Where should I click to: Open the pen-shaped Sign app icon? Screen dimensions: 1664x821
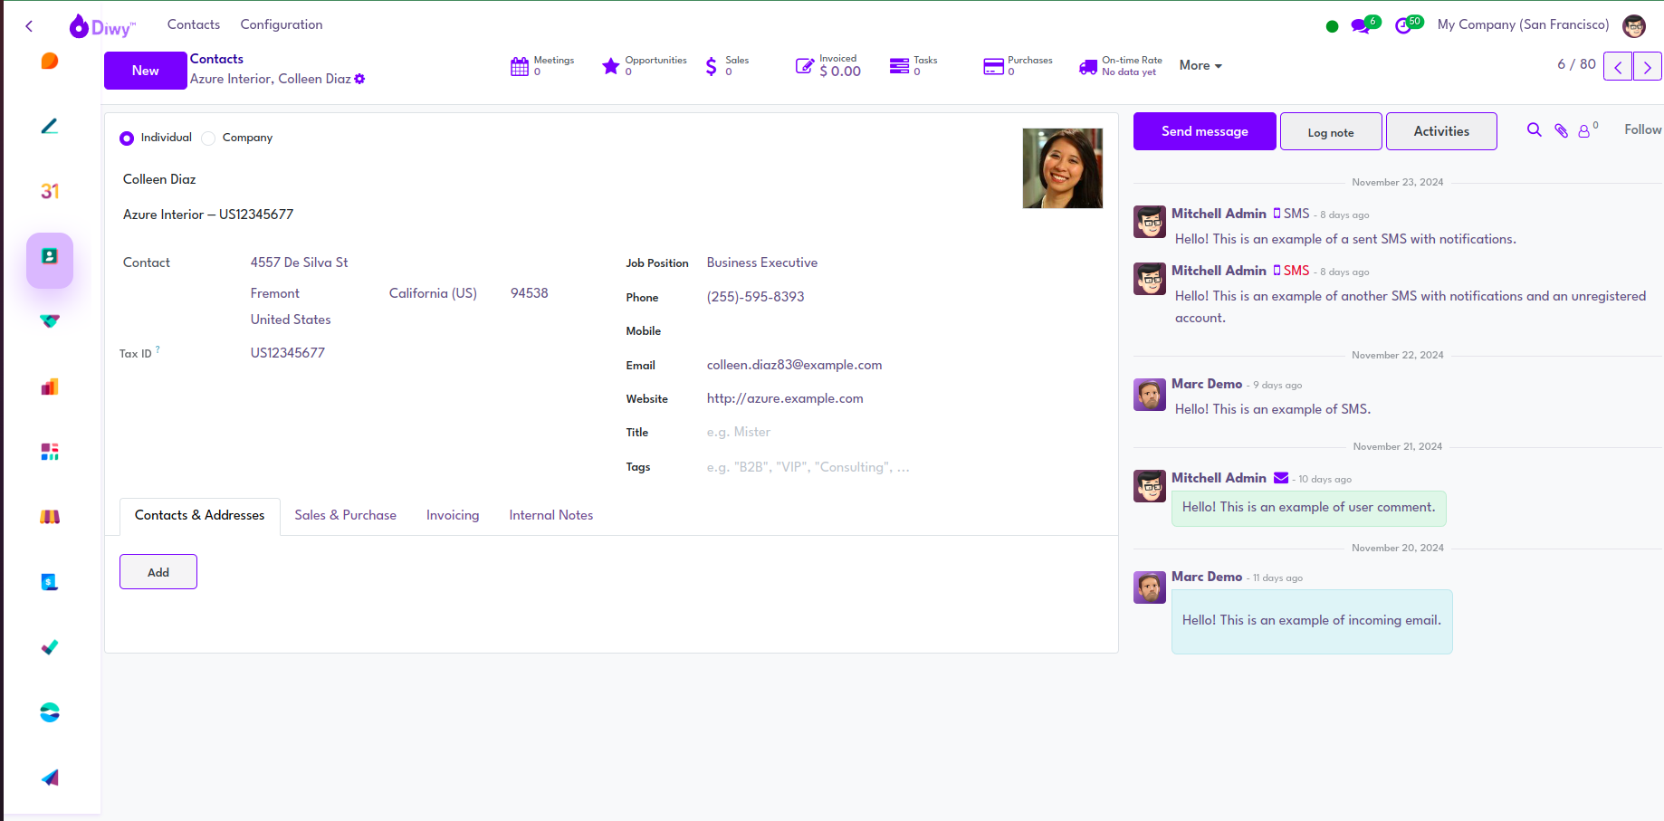tap(50, 126)
